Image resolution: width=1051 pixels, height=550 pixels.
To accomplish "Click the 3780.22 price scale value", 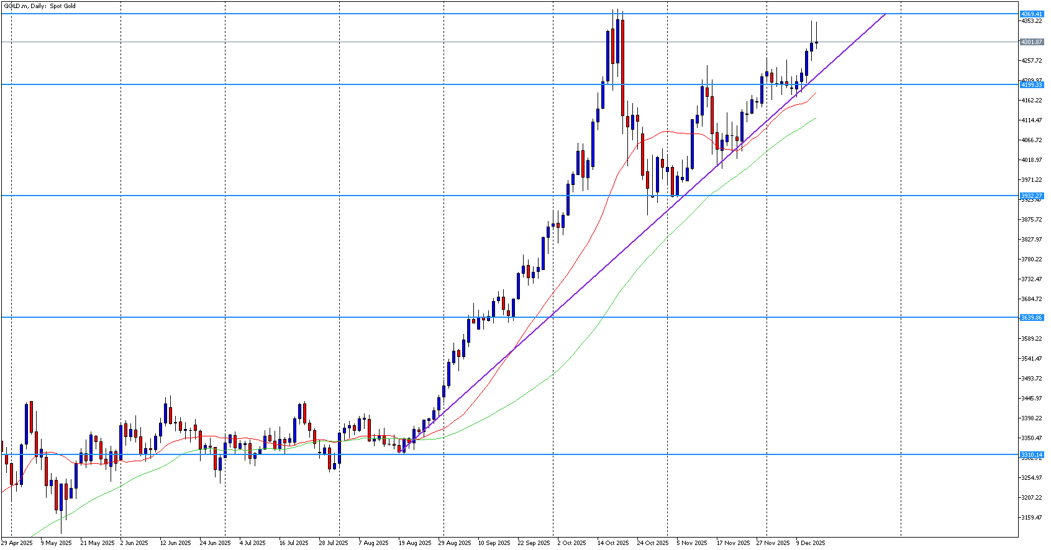I will (x=1031, y=259).
